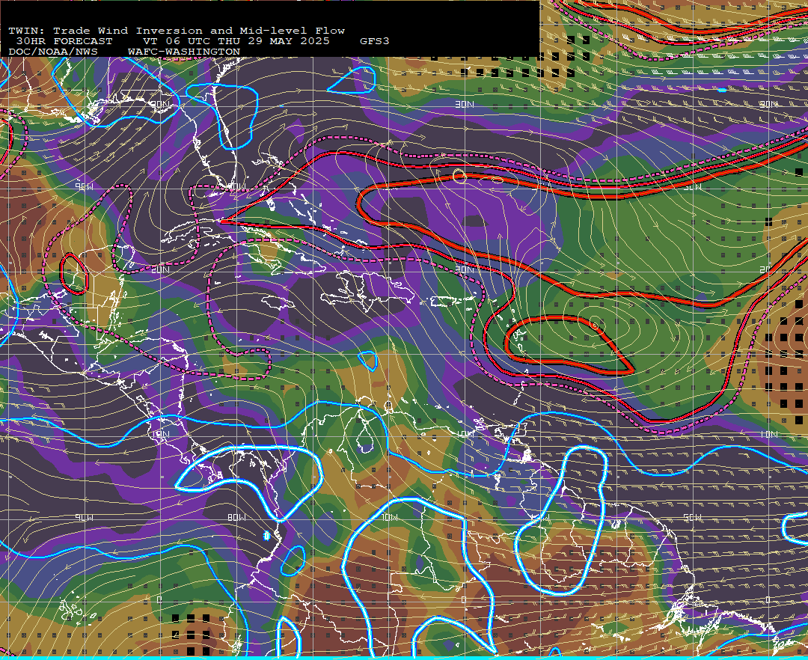Click the "TWIN: Trade Wind Inversion and Mid-level Flow" title
Viewport: 808px width, 660px height.
177,31
